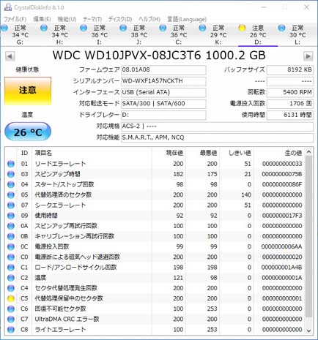Viewport: 318px width, 340px height.
Task: Select drive J: status icon
Action: pyautogui.click(x=123, y=28)
